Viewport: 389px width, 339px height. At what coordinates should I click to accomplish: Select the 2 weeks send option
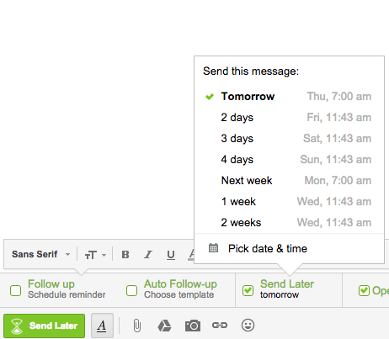click(x=289, y=223)
